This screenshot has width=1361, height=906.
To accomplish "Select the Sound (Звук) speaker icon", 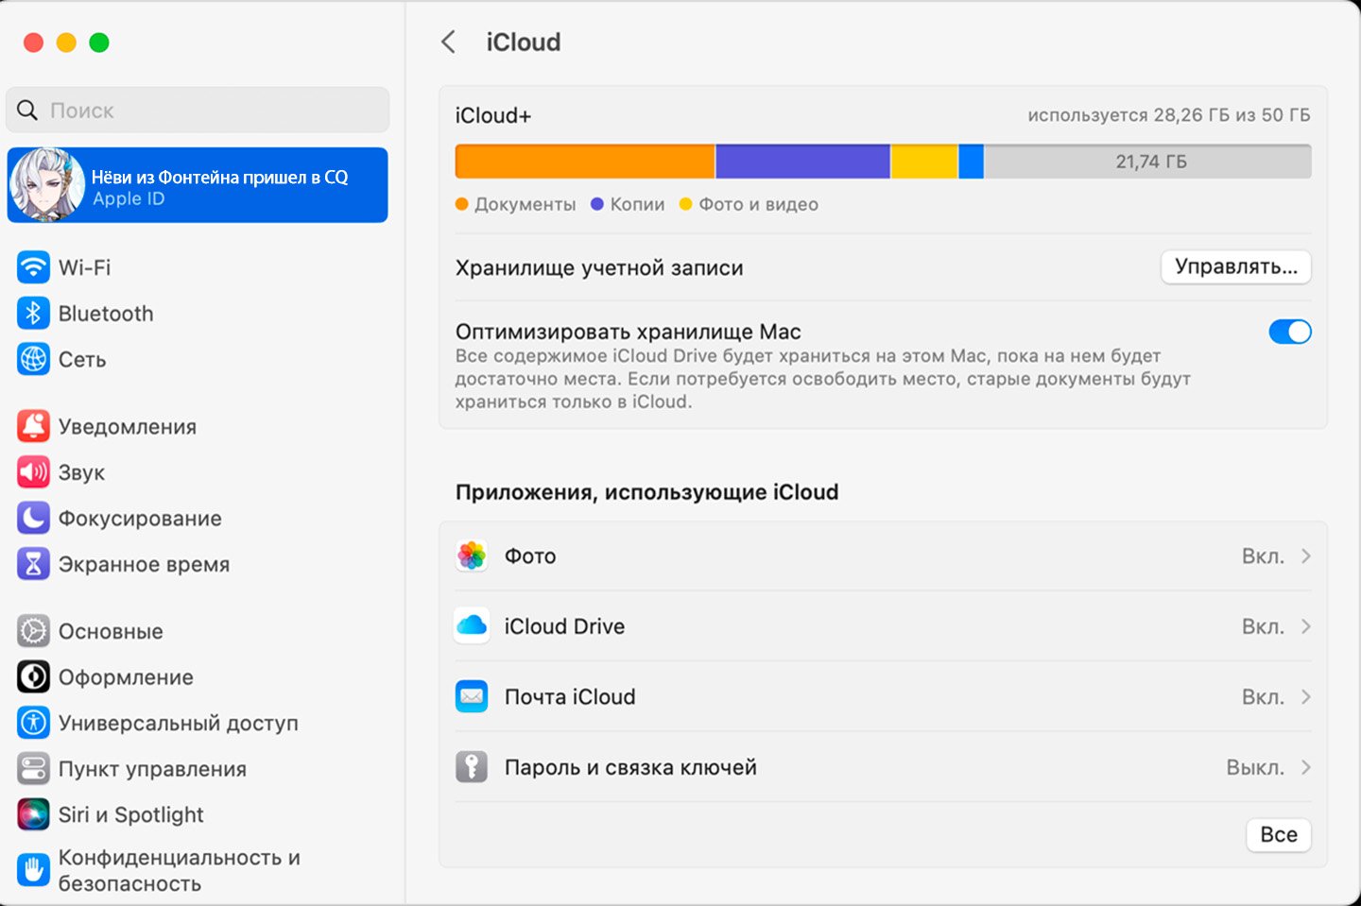I will tap(33, 472).
